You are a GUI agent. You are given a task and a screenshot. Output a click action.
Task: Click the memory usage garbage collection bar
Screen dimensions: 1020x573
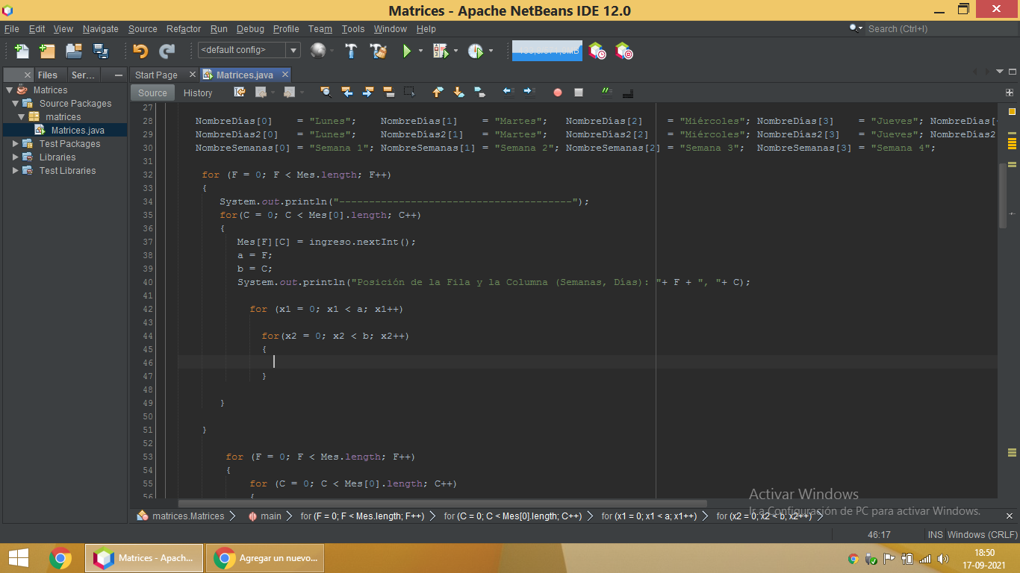(x=547, y=51)
